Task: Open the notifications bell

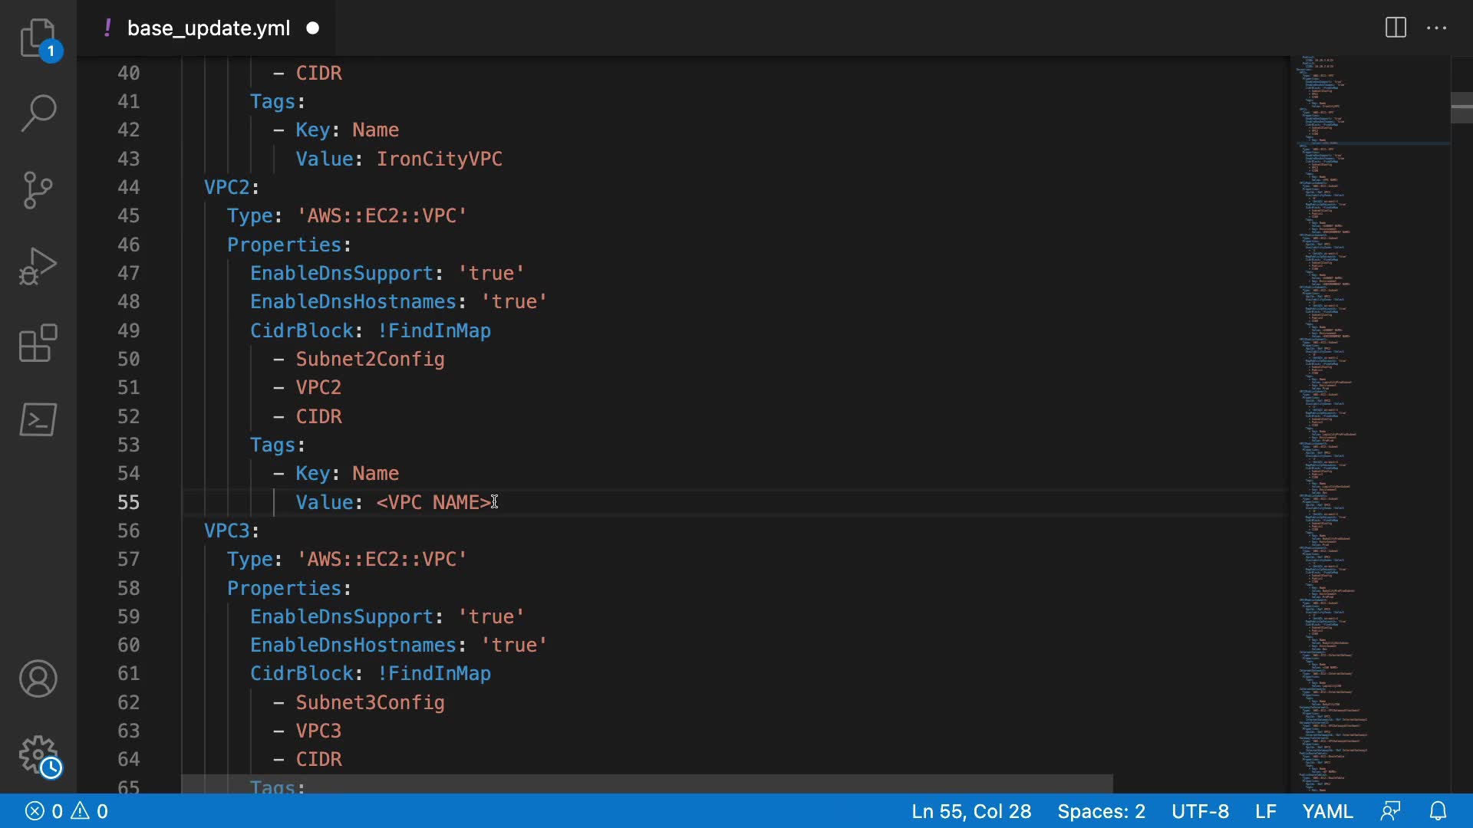Action: point(1438,811)
